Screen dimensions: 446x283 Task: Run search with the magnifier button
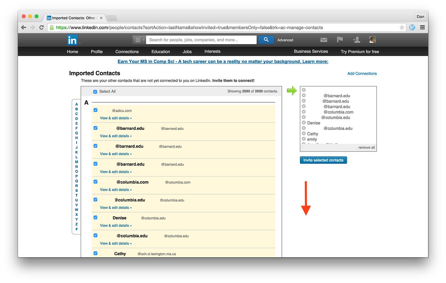(x=266, y=40)
